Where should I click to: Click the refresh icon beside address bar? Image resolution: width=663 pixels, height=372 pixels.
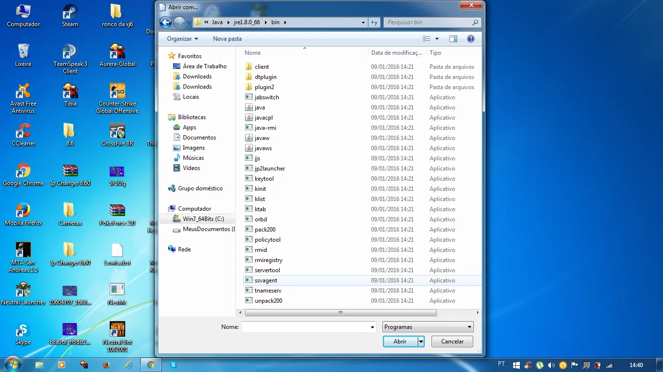point(374,22)
